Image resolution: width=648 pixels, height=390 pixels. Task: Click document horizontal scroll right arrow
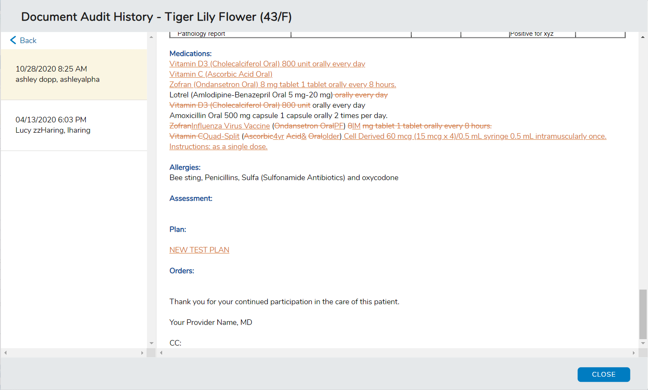tap(633, 353)
